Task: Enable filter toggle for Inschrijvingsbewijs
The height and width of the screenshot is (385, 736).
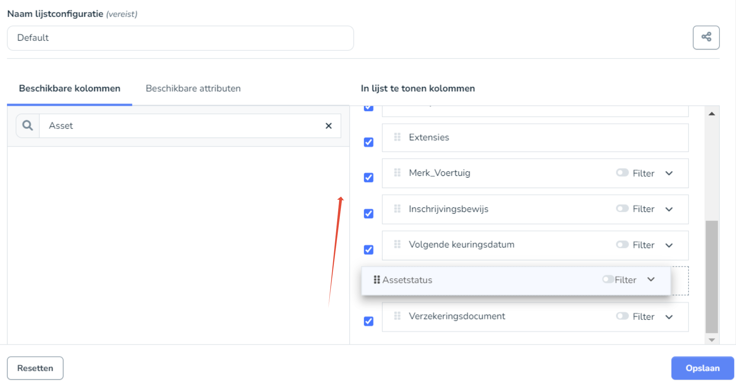Action: coord(622,209)
